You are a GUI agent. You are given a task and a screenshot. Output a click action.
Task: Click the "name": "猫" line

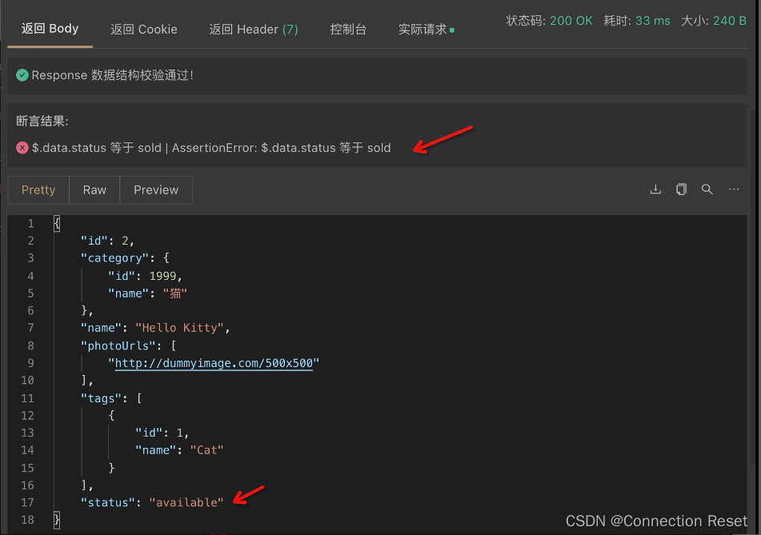click(x=147, y=293)
